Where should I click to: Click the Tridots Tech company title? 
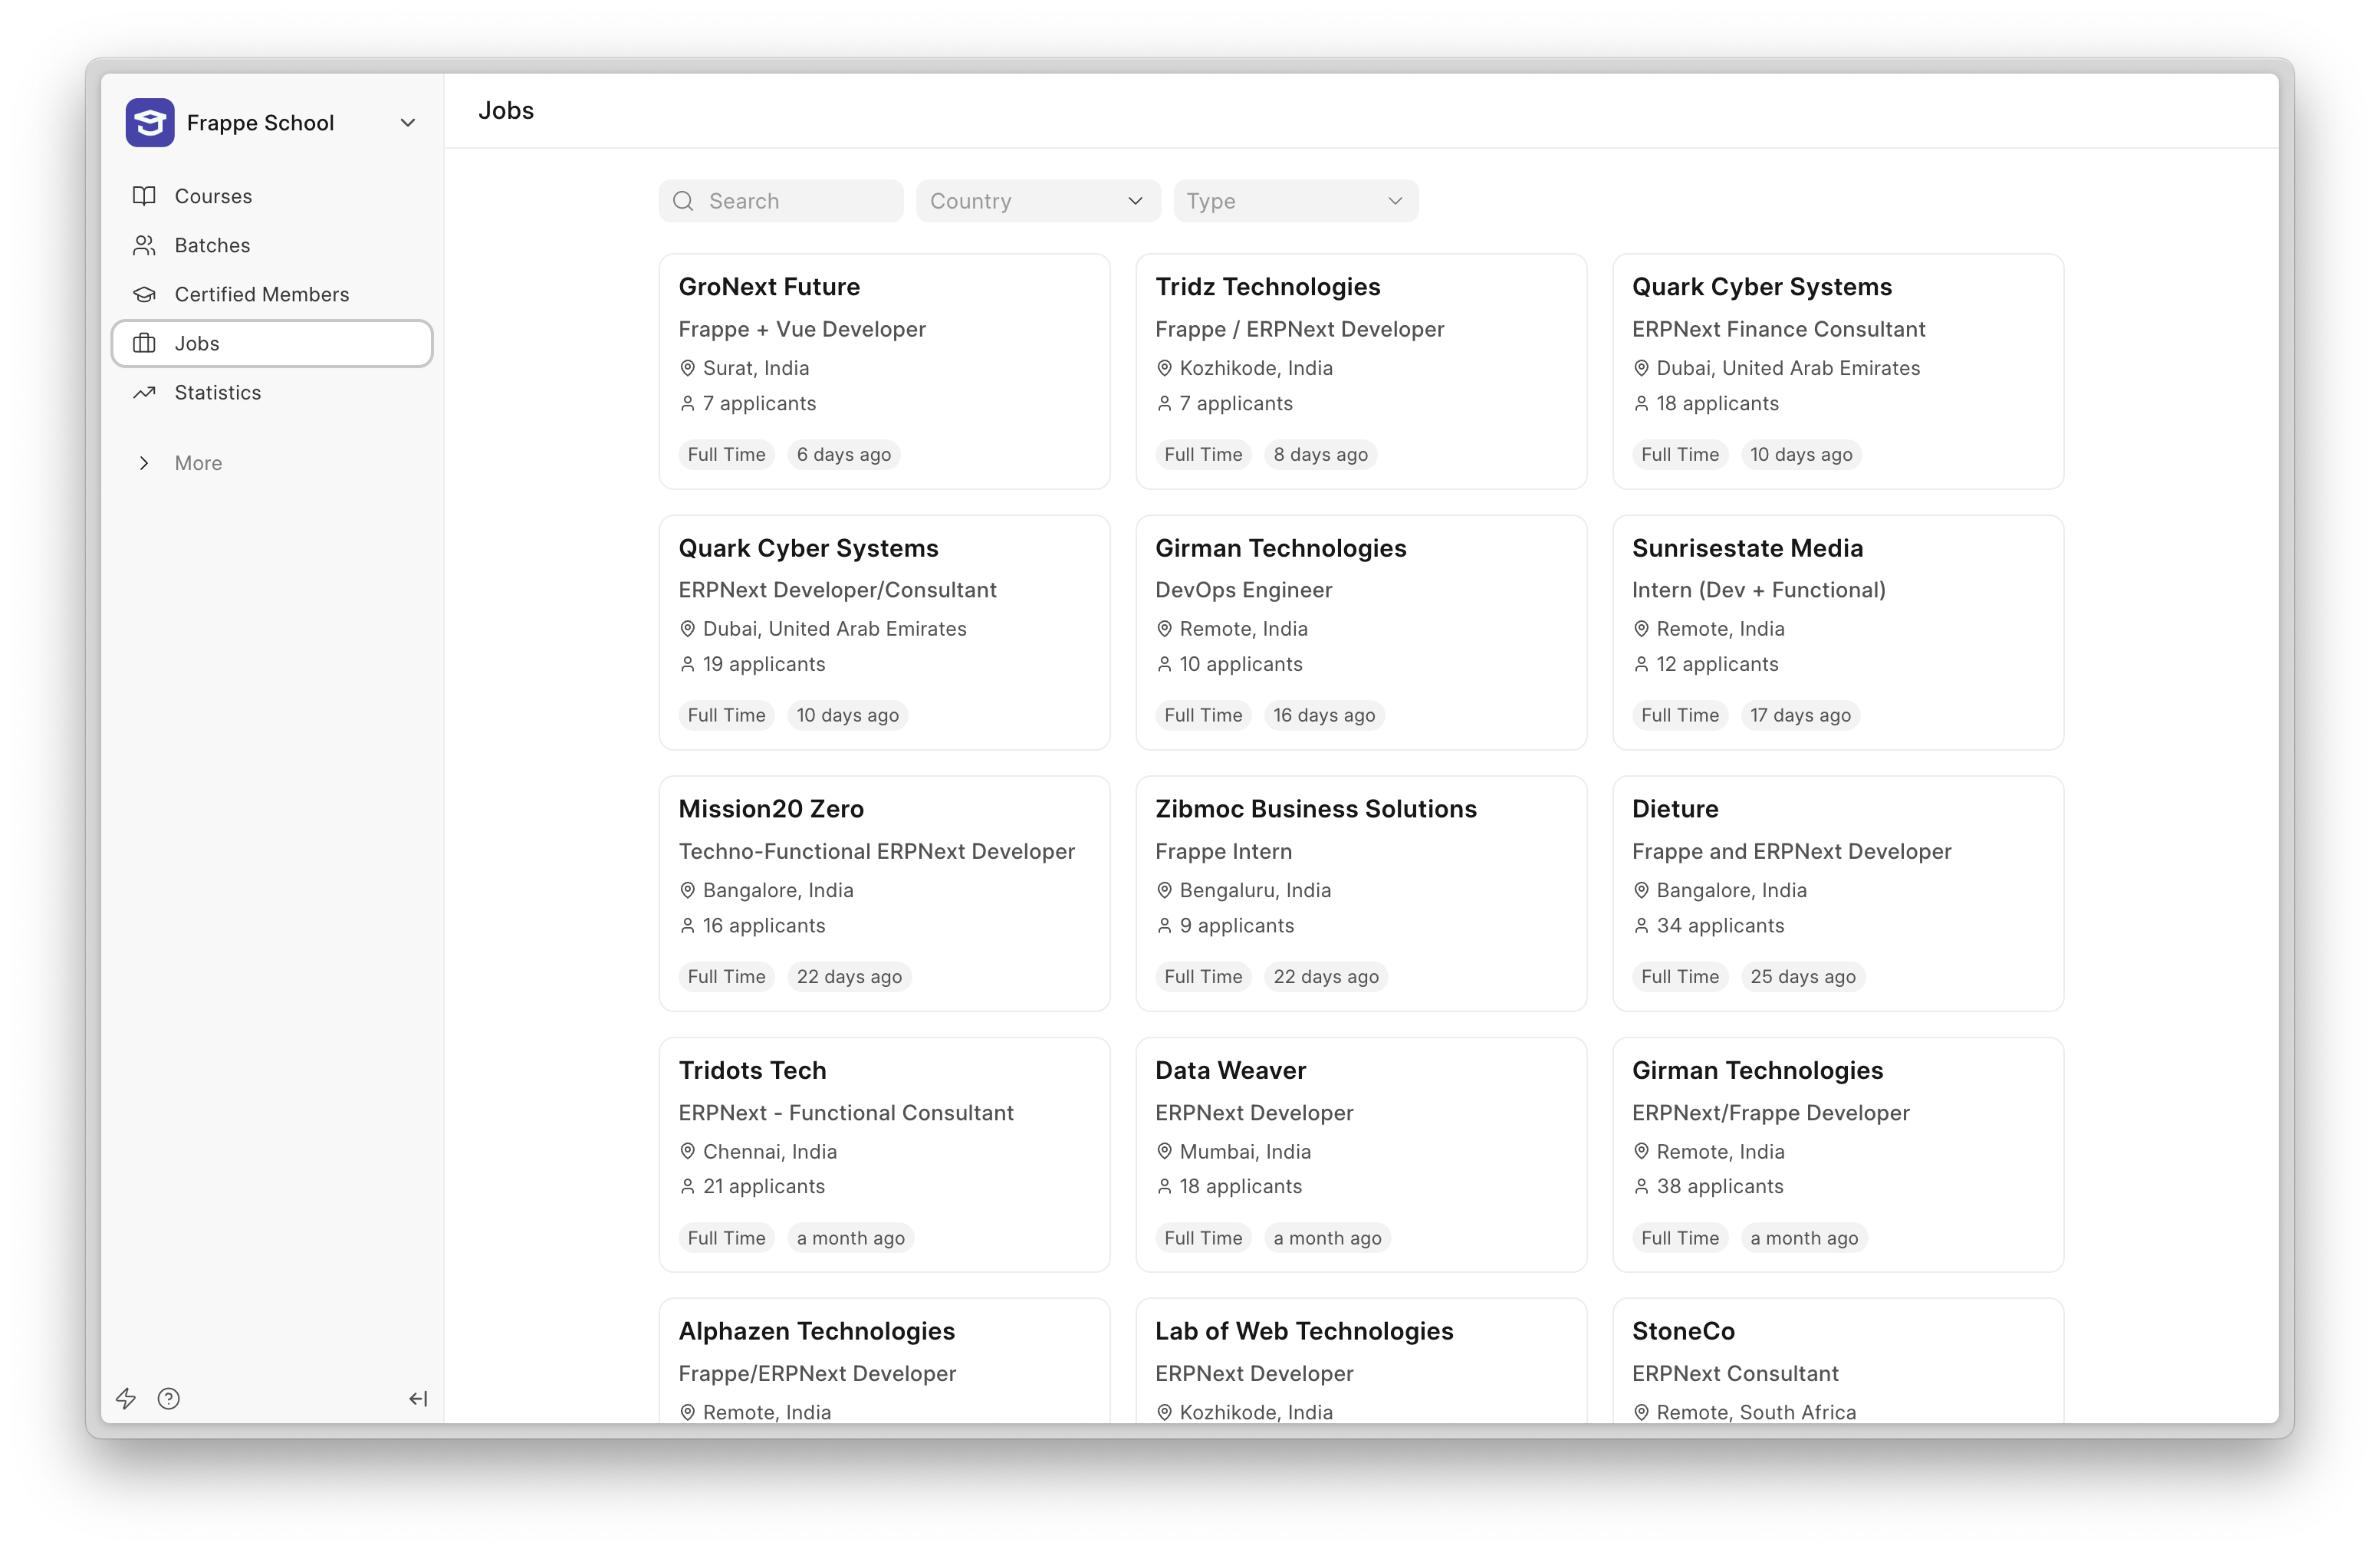(x=752, y=1071)
